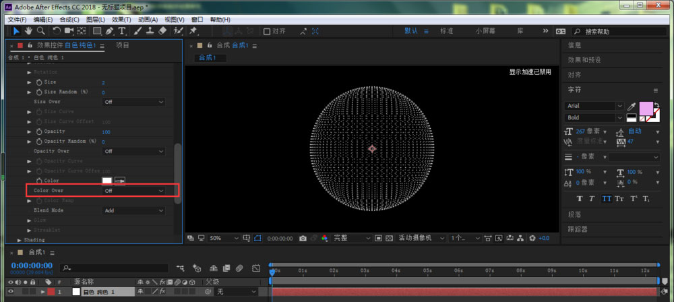This screenshot has height=302, width=674.
Task: Pick the Pen tool in toolbar
Action: coord(110,31)
